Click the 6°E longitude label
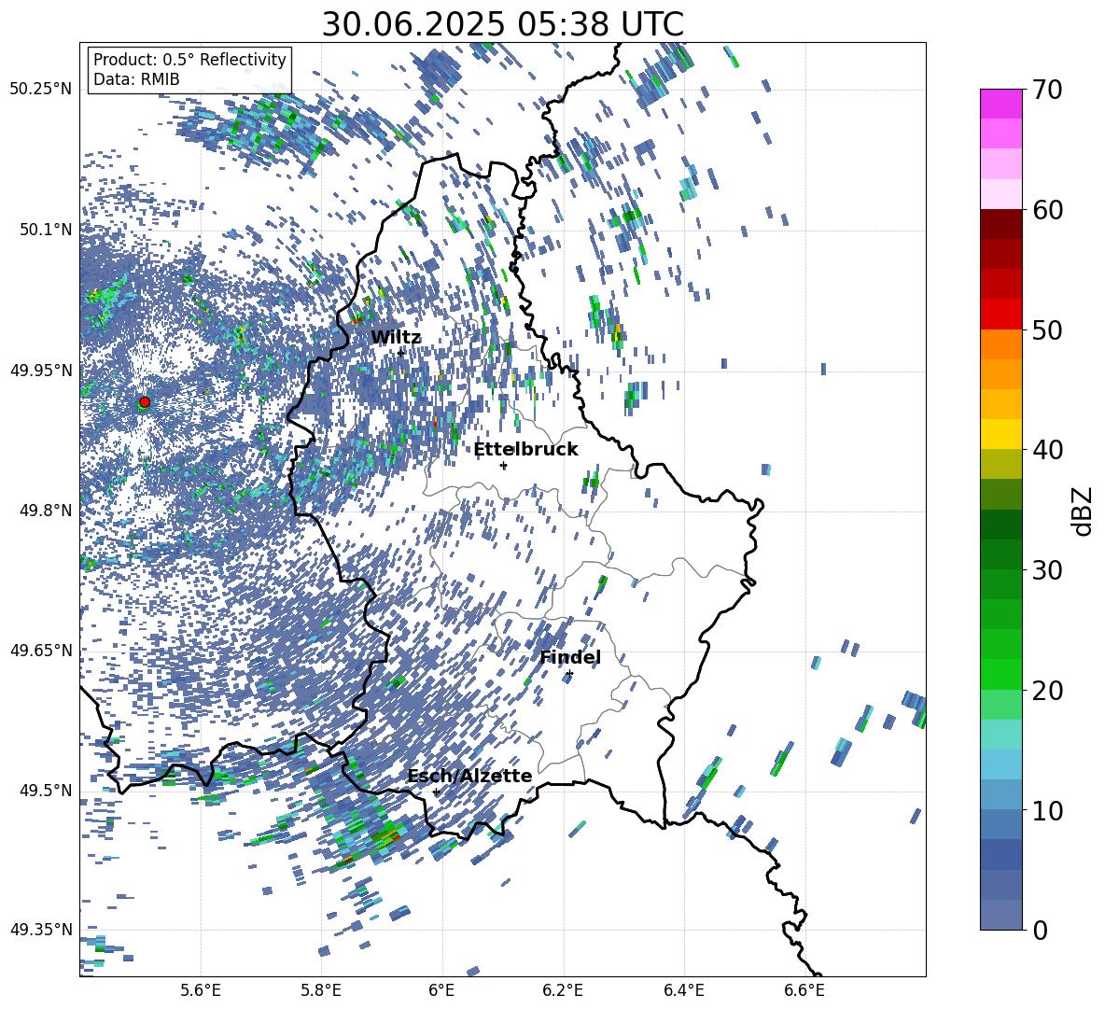Image resolution: width=1105 pixels, height=1009 pixels. 441,990
